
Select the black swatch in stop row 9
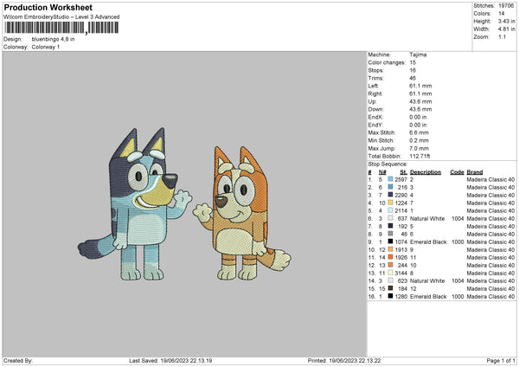click(390, 241)
